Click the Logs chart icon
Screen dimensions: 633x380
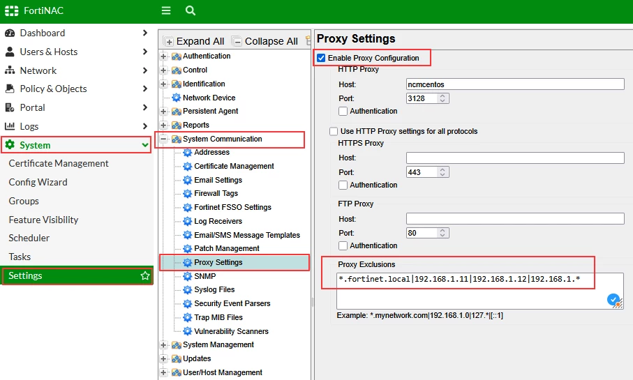coord(10,126)
